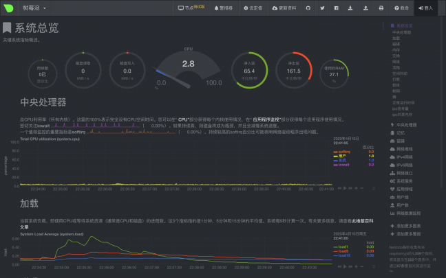The height and width of the screenshot is (278, 446).
Task: Expand 网络接口 section in sidebar
Action: pyautogui.click(x=401, y=173)
